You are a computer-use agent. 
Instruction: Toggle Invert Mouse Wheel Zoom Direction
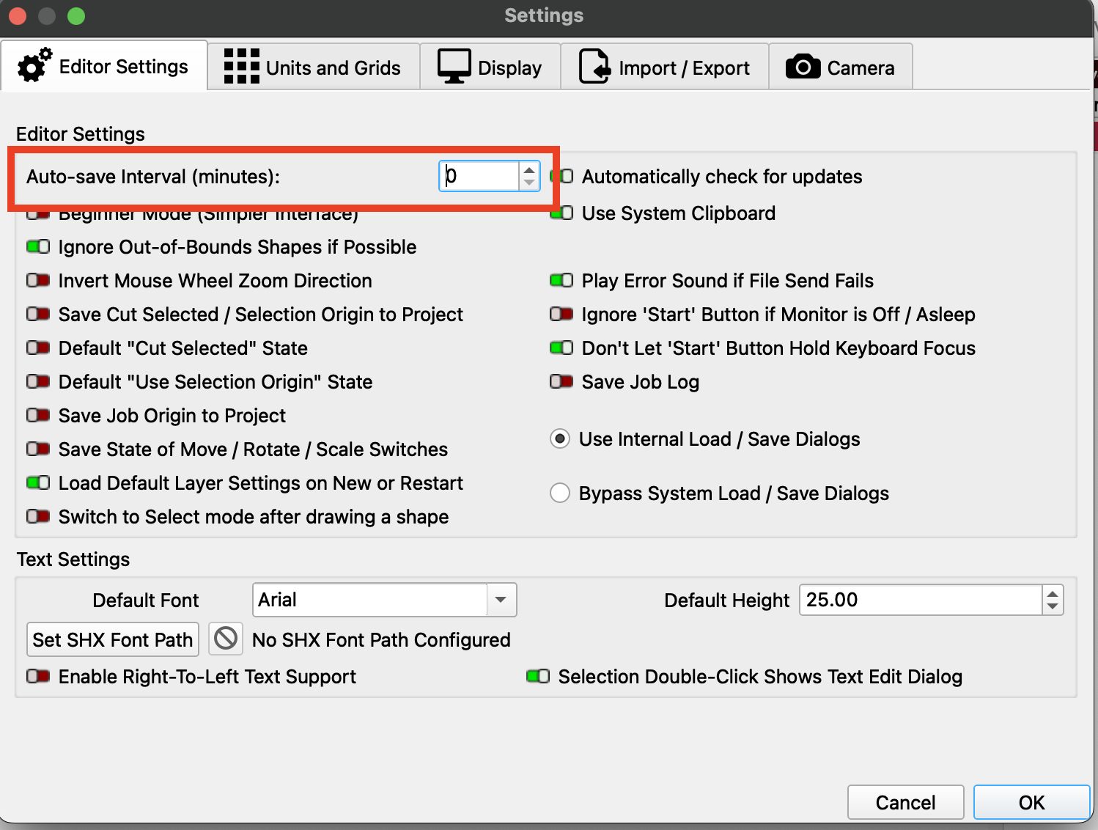click(x=38, y=281)
